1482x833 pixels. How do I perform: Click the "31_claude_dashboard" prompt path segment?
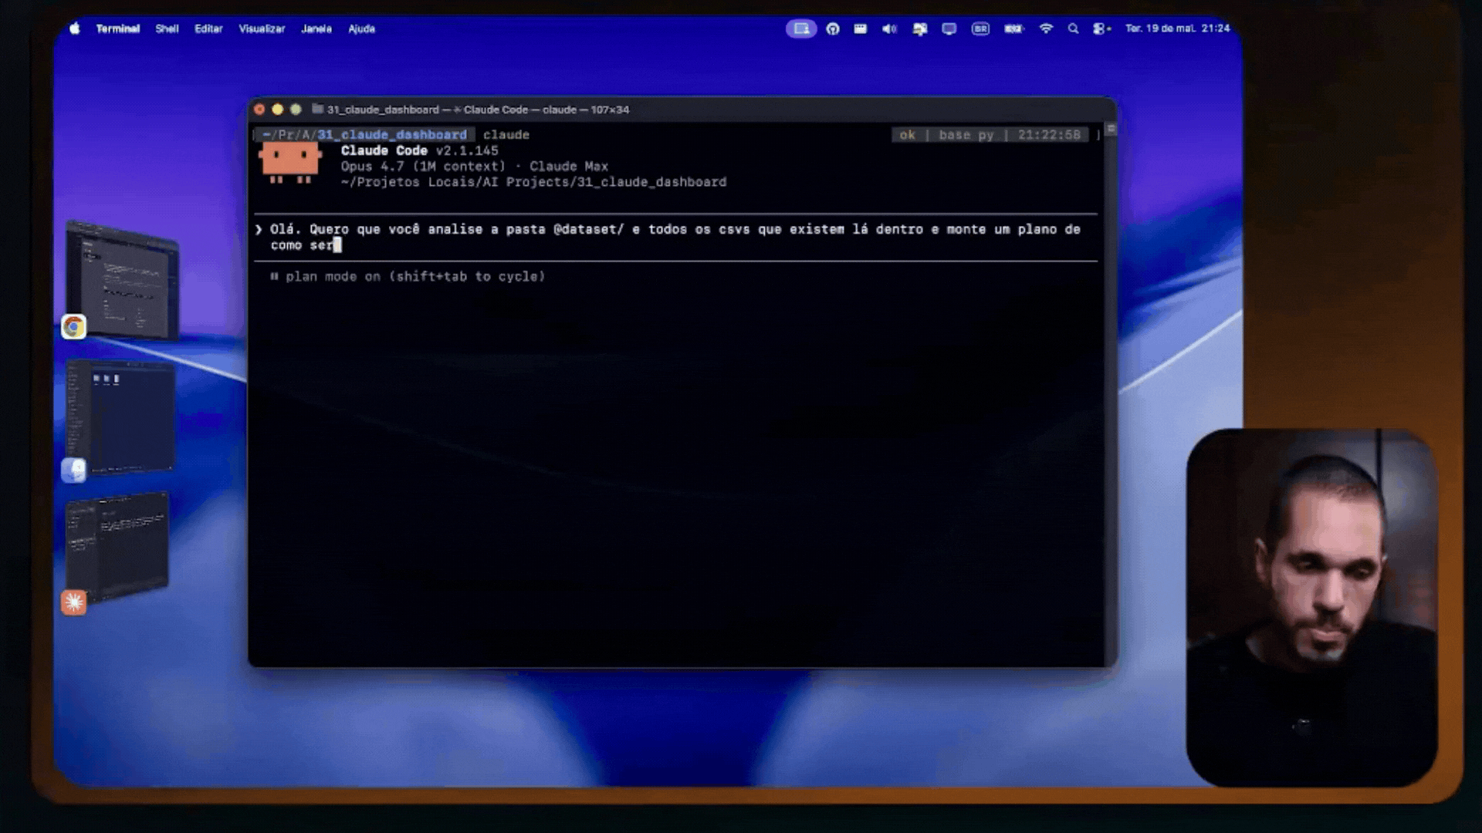[x=392, y=135]
